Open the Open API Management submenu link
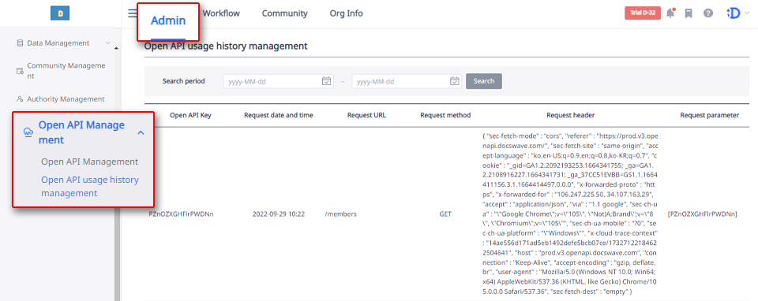The height and width of the screenshot is (301, 758). 90,162
